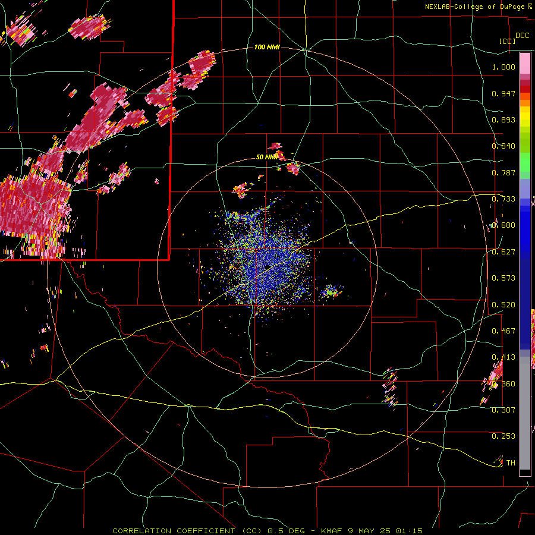Click the 0.947 scale value
The width and height of the screenshot is (535, 535).
[x=503, y=93]
